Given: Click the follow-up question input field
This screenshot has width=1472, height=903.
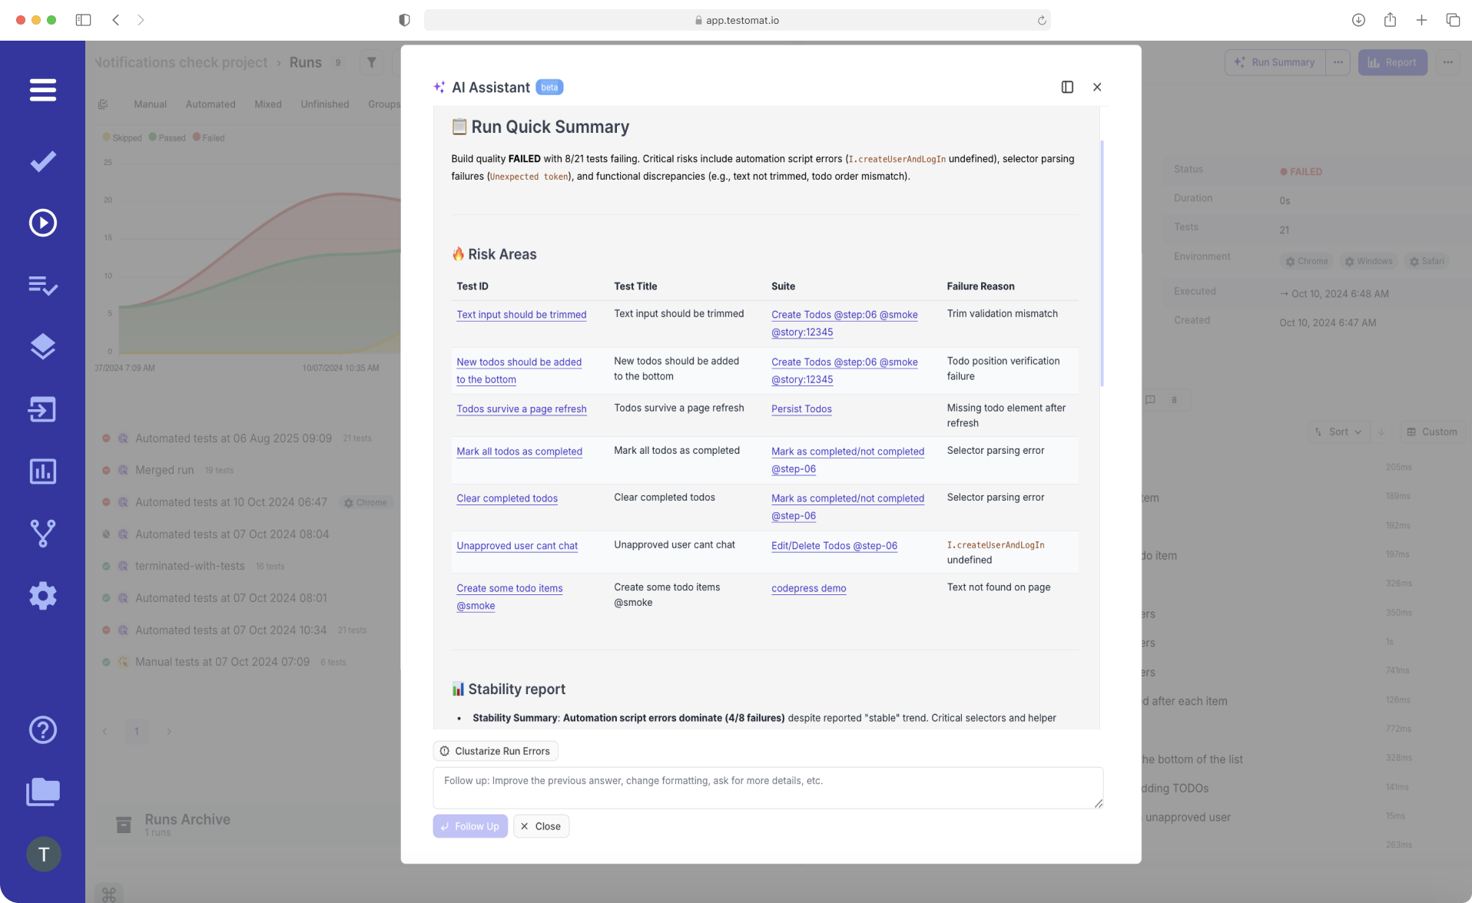Looking at the screenshot, I should click(767, 787).
